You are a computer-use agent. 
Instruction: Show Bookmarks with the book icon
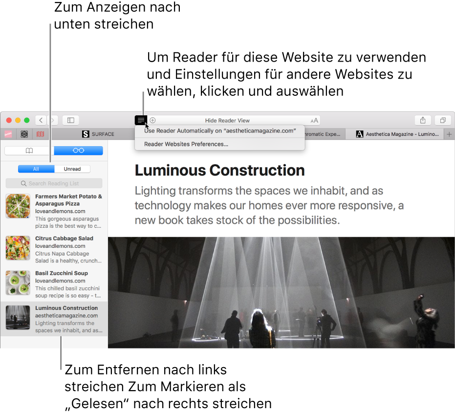pos(29,151)
